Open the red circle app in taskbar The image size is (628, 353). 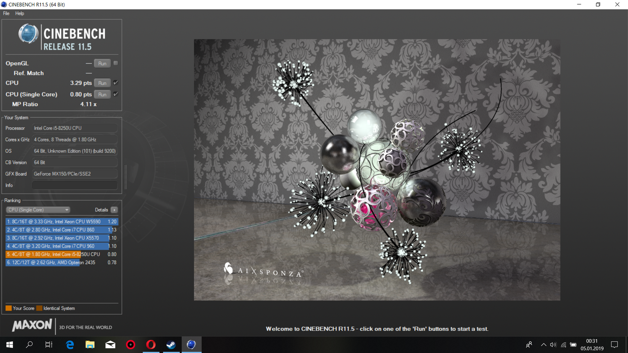pyautogui.click(x=131, y=345)
